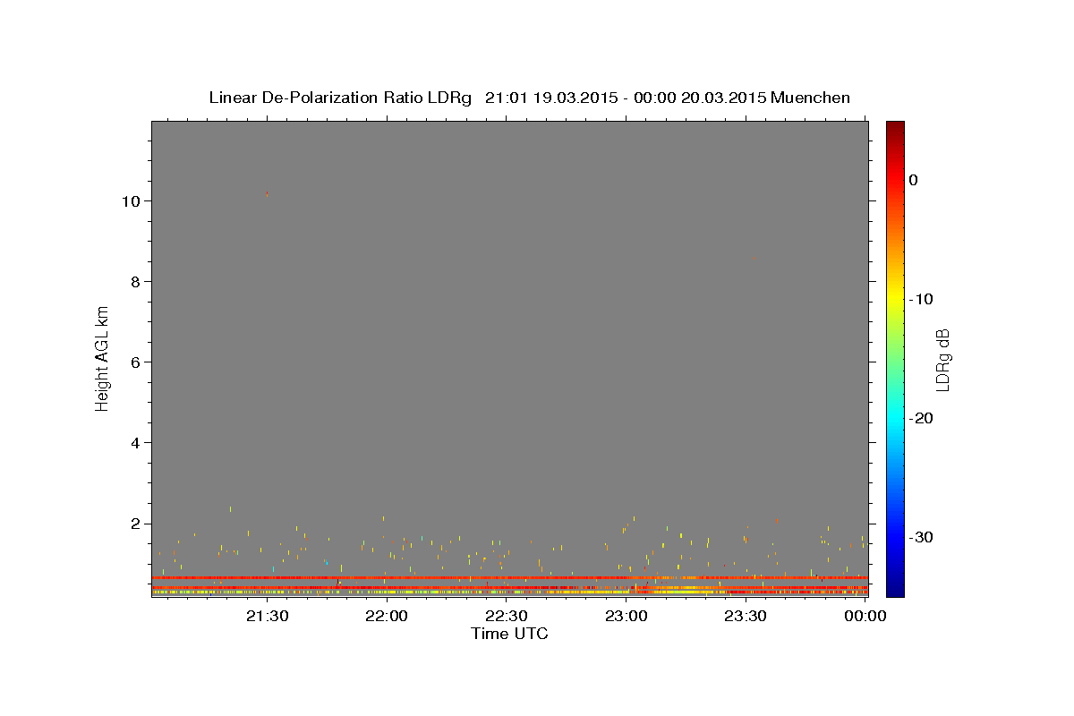
Task: Click the red data point near 10 km height
Action: click(x=267, y=192)
